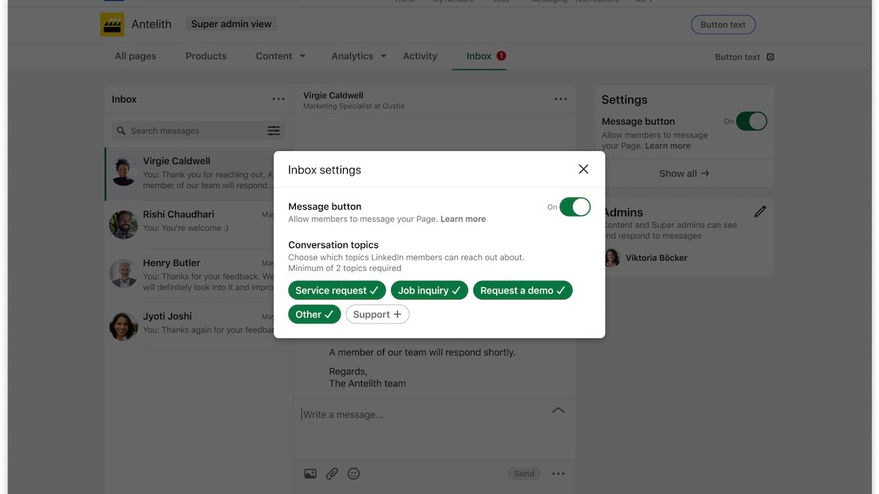Deselect the Service request topic
The width and height of the screenshot is (879, 494).
(337, 291)
